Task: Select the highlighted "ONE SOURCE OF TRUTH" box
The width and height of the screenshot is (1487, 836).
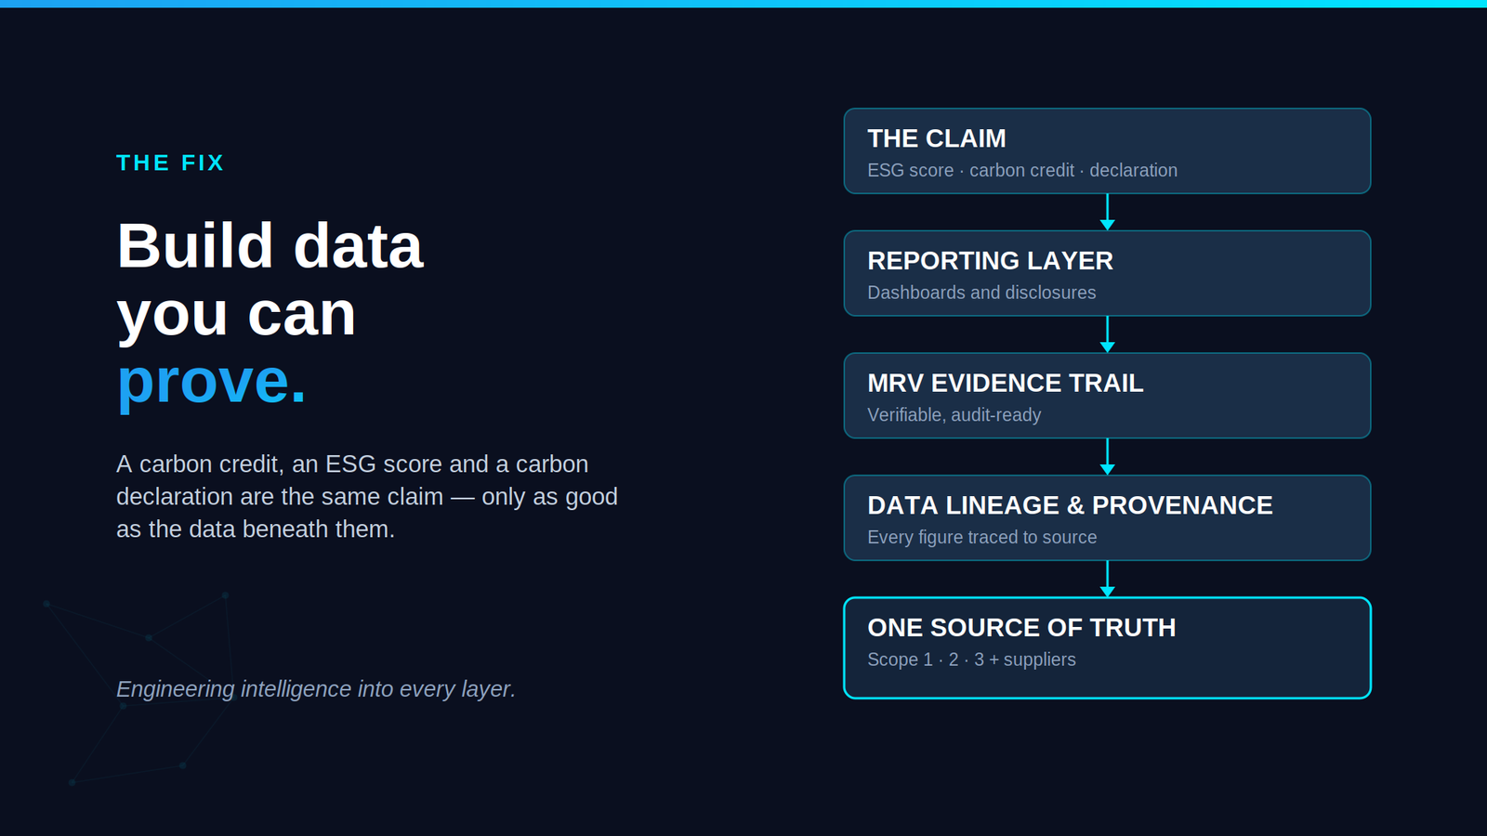Action: click(x=1107, y=647)
